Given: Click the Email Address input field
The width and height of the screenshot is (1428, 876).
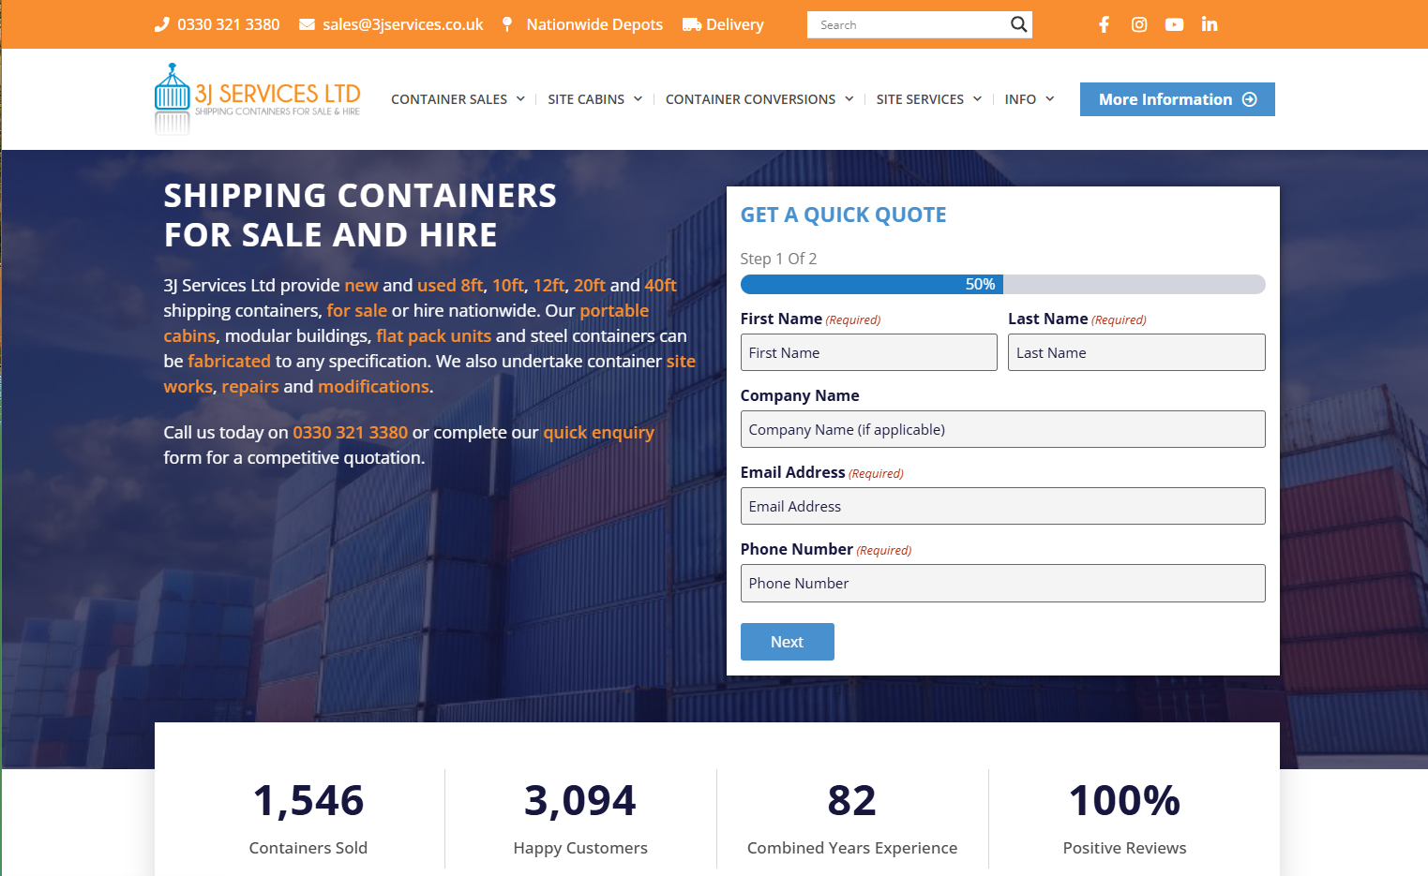Looking at the screenshot, I should point(1002,507).
